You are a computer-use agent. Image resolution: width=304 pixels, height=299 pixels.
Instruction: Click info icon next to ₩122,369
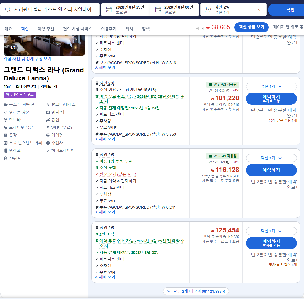228,162
